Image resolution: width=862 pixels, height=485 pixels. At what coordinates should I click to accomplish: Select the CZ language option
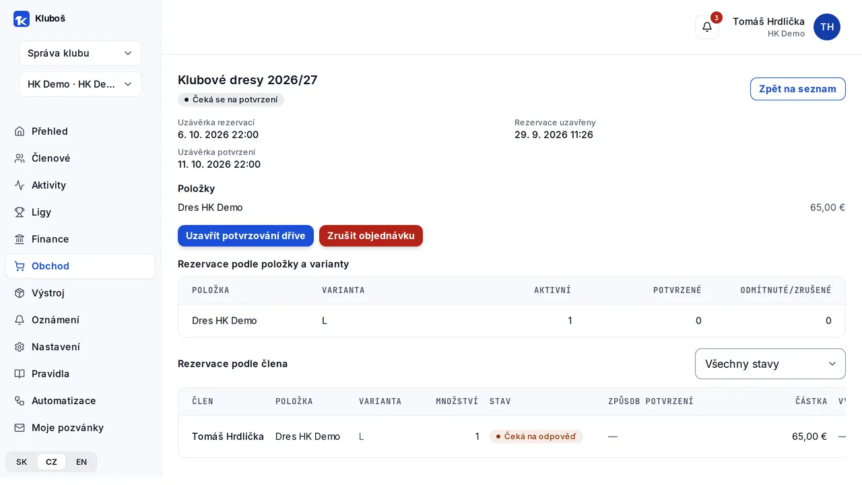pyautogui.click(x=51, y=462)
